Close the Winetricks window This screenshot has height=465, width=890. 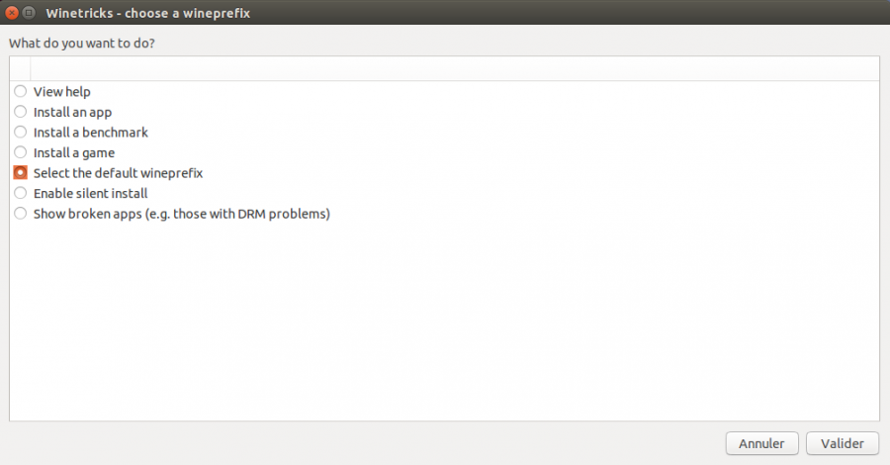(12, 13)
